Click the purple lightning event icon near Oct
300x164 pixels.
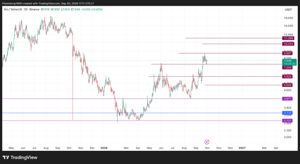pos(207,142)
